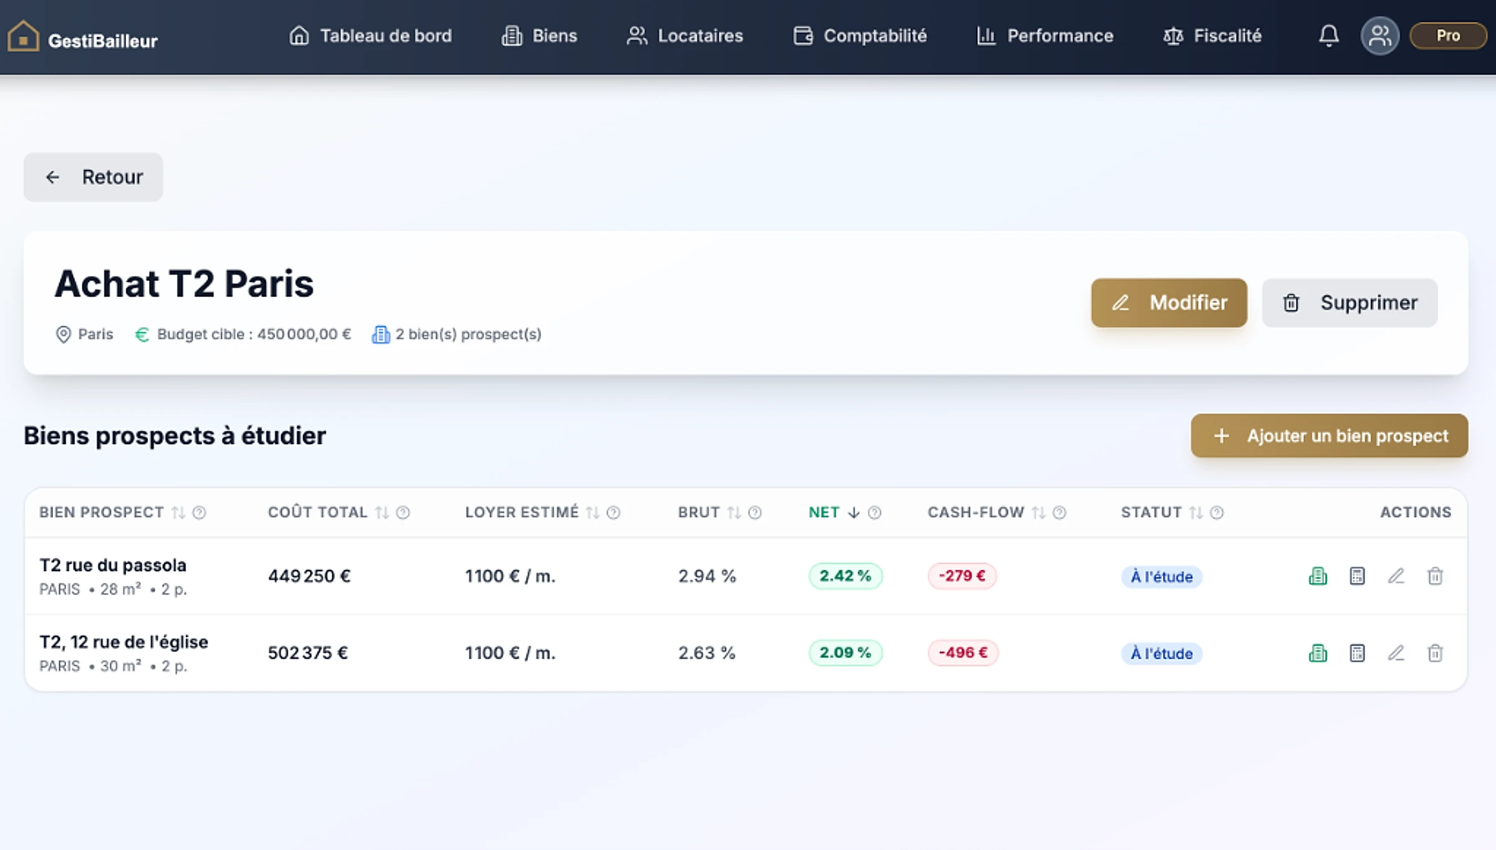
Task: Click the Retour back button
Action: (93, 177)
